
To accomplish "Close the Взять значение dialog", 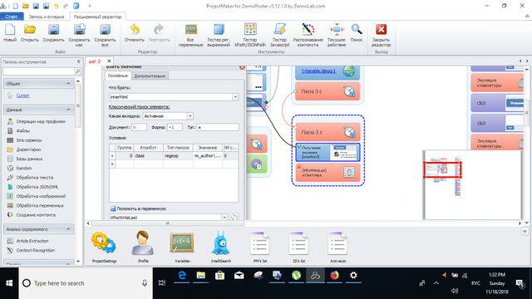I will pos(242,67).
